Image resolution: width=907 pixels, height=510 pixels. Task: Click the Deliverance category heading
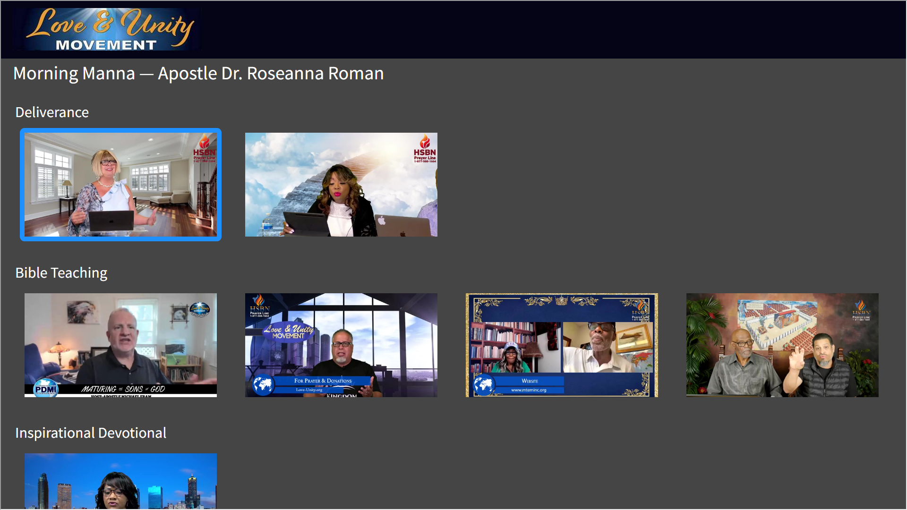(52, 112)
